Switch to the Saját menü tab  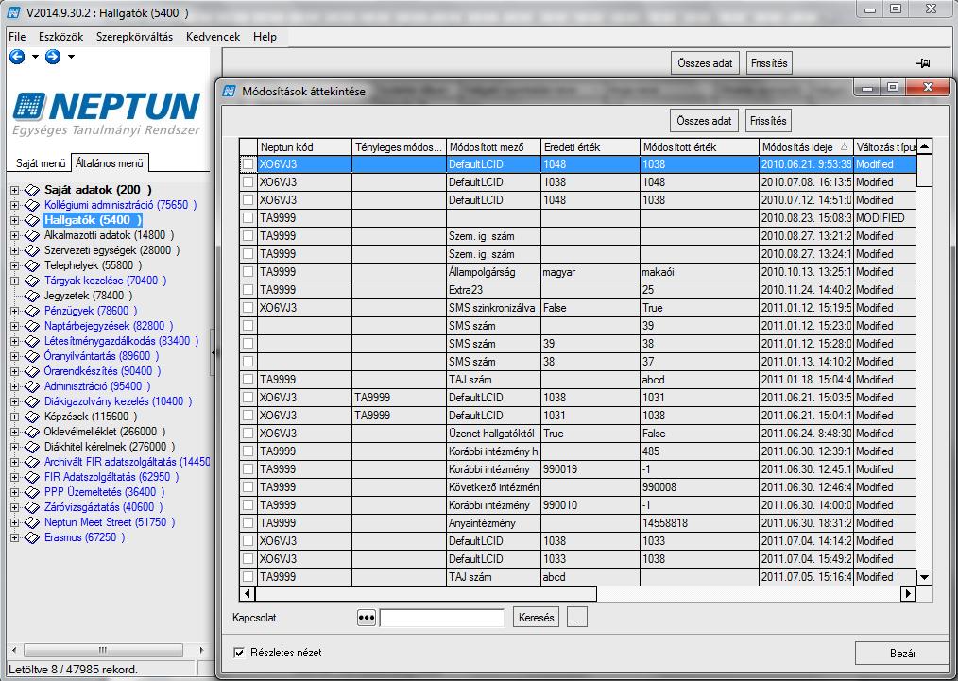tap(41, 163)
